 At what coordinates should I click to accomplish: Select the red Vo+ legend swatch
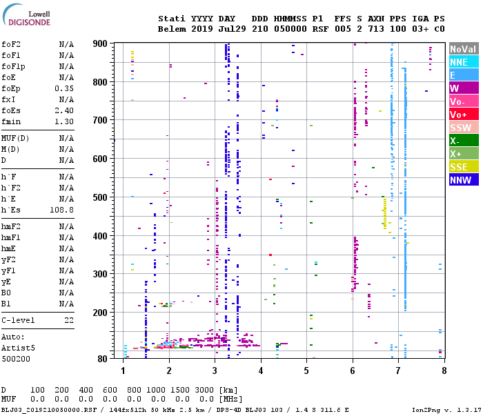[464, 115]
